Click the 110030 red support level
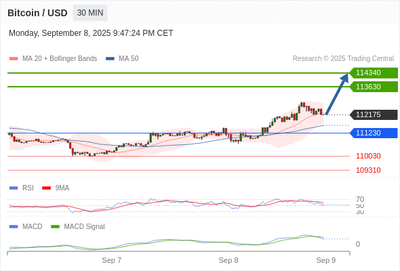The width and height of the screenshot is (400, 271). click(x=368, y=156)
